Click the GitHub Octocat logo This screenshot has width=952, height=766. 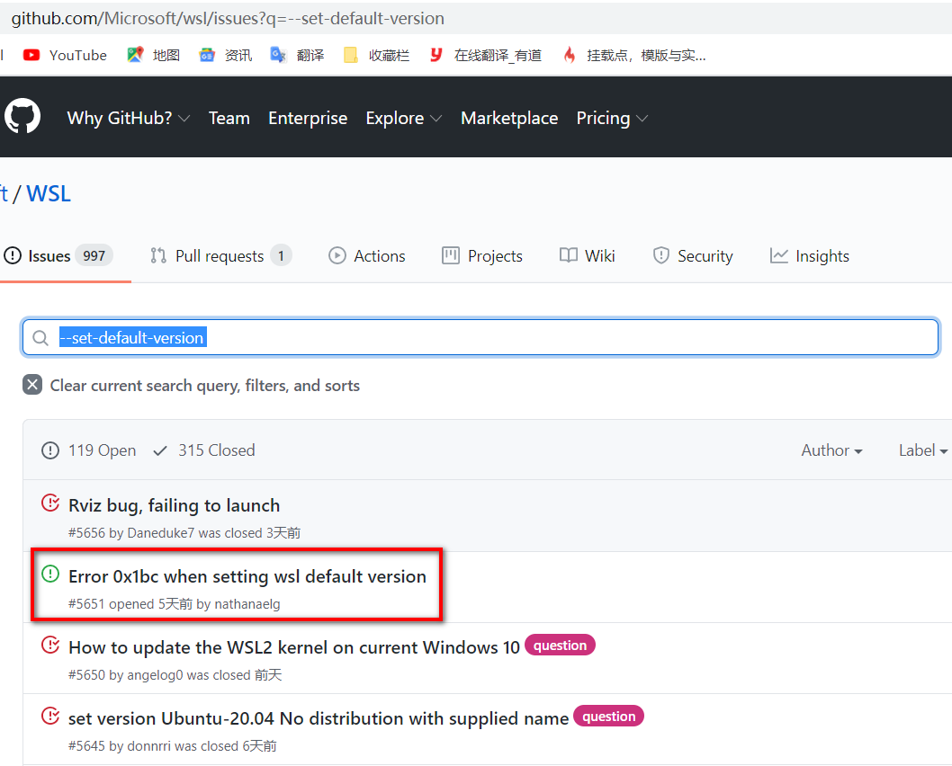[x=22, y=116]
